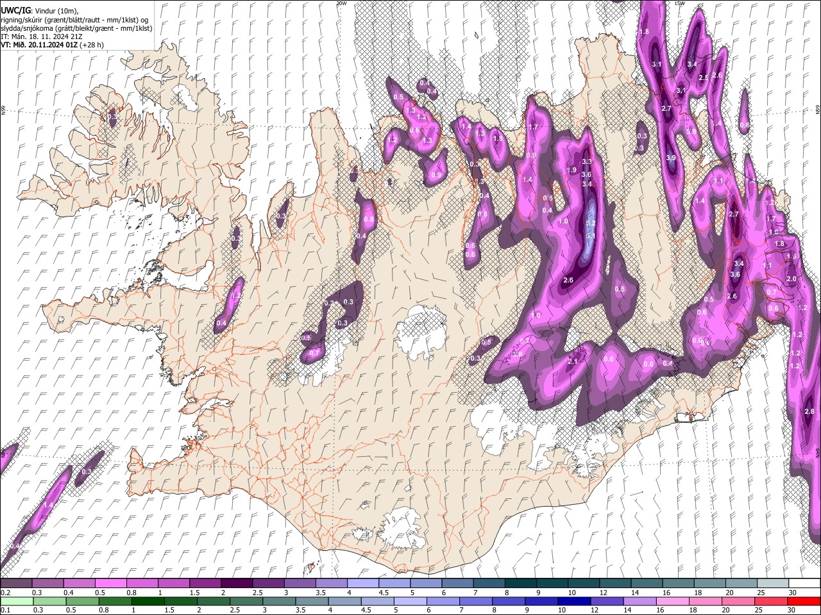Select the 'Vindur (10m)' title text

[56, 11]
